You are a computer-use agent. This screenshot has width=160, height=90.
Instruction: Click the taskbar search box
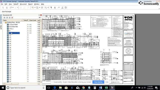point(25,88)
